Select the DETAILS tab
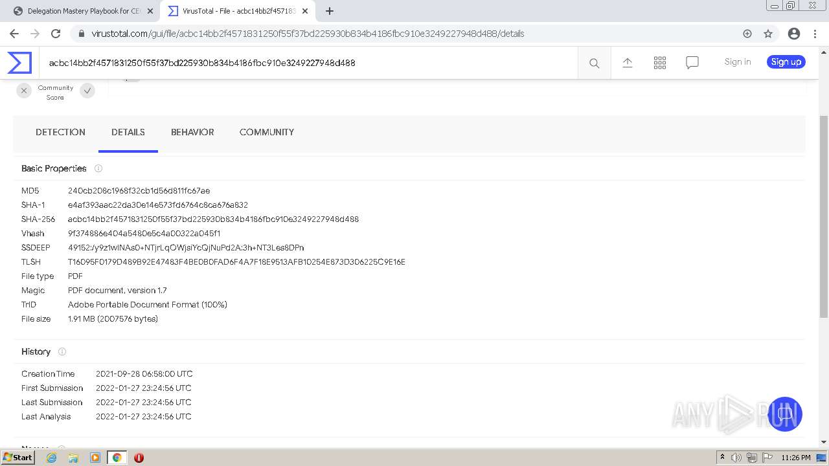Viewport: 829px width, 466px height. (x=128, y=132)
